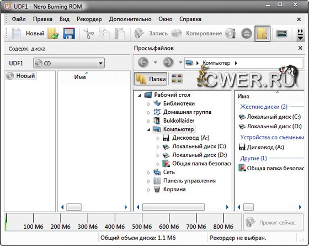Close the document with menu bar X
Viewport: 309px width, 246px height.
click(x=299, y=19)
